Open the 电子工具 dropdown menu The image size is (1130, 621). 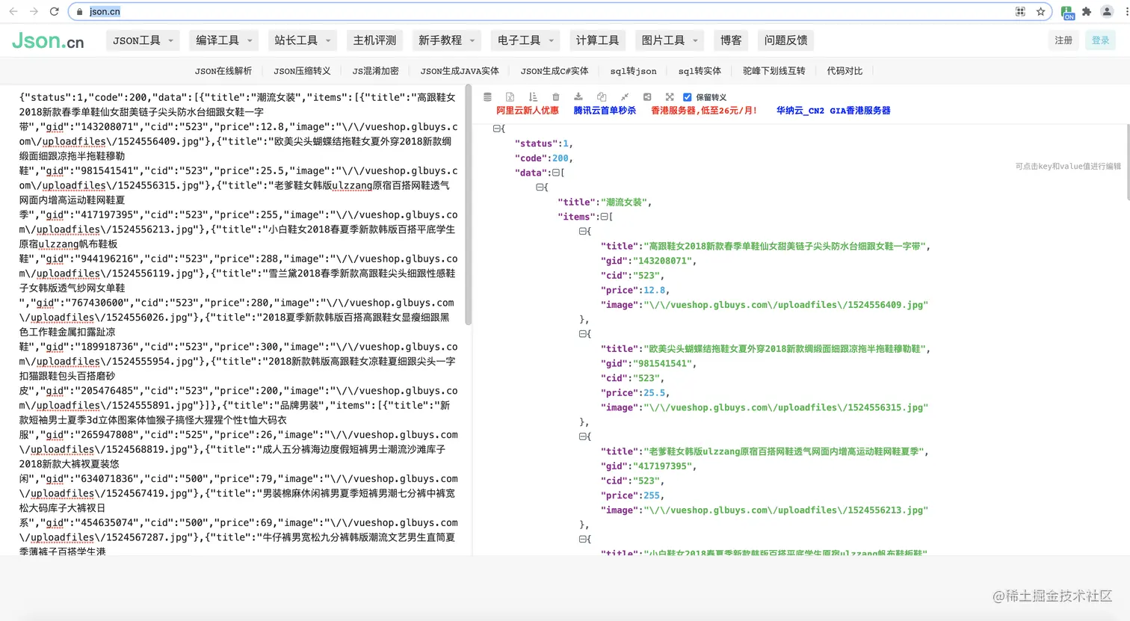[526, 40]
